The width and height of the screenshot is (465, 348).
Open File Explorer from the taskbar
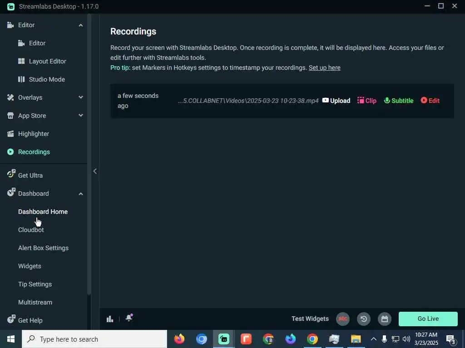[x=356, y=339]
